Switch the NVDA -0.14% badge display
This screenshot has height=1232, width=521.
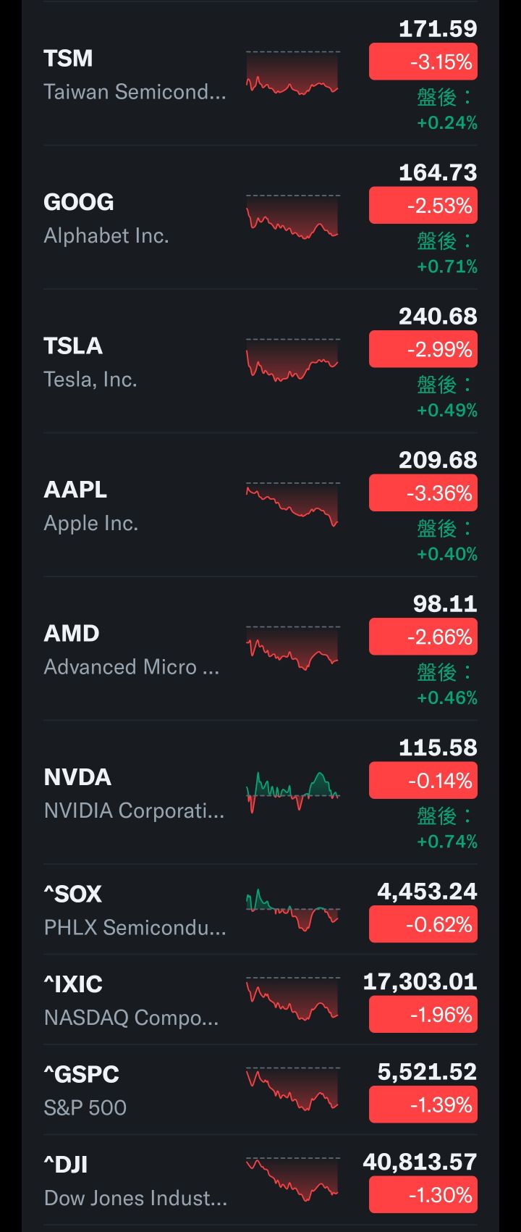[x=423, y=780]
